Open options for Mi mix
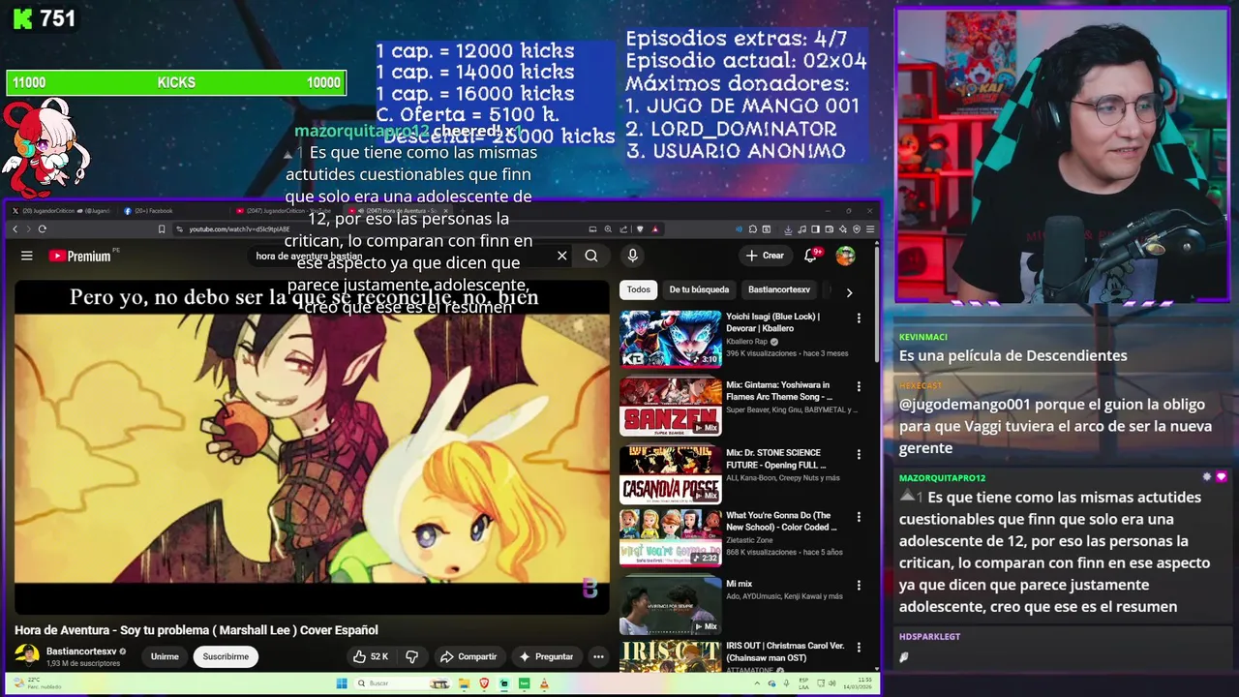This screenshot has height=697, width=1239. [859, 585]
